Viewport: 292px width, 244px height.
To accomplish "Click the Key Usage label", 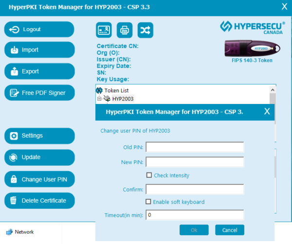I will coord(113,79).
